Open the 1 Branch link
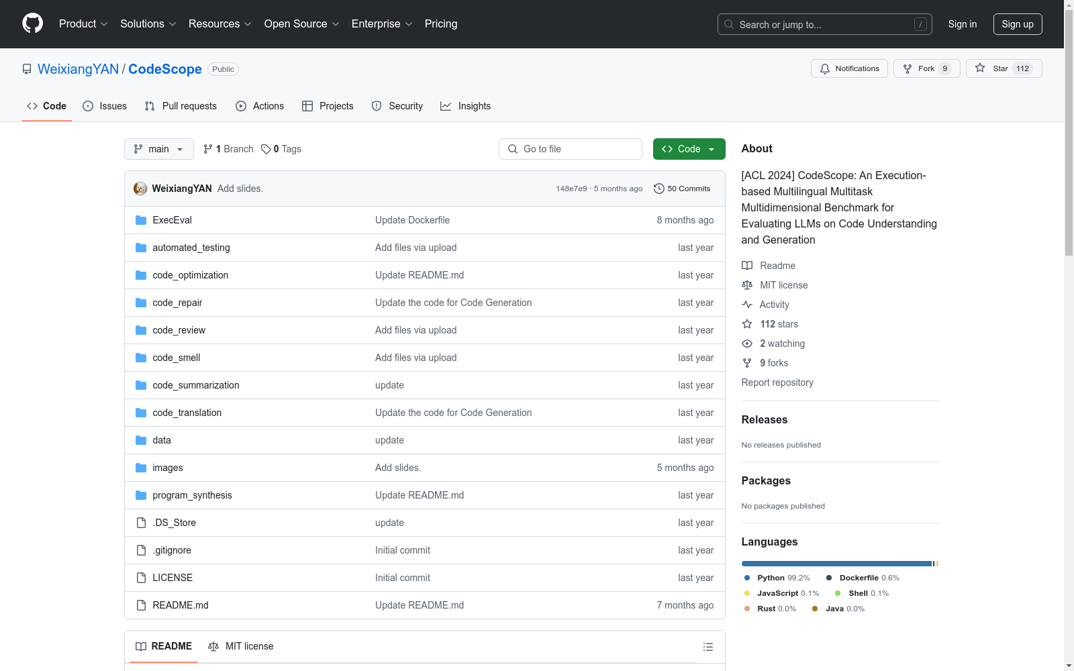1074x671 pixels. tap(228, 149)
